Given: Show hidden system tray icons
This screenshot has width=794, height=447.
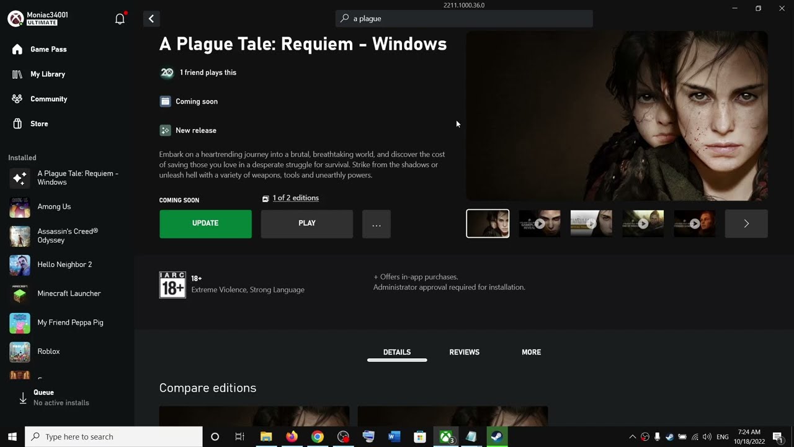Looking at the screenshot, I should [x=632, y=437].
